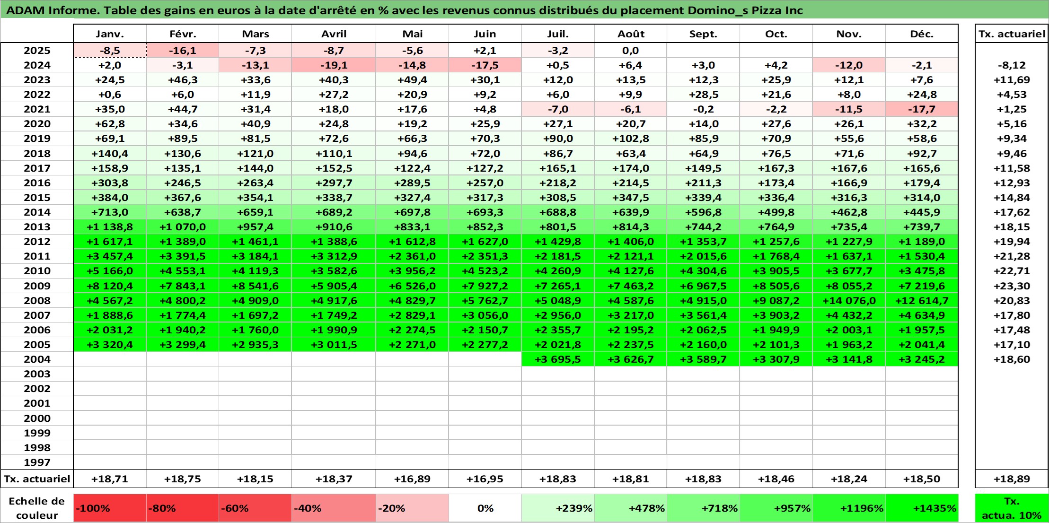Click the Avril column header

[x=334, y=34]
